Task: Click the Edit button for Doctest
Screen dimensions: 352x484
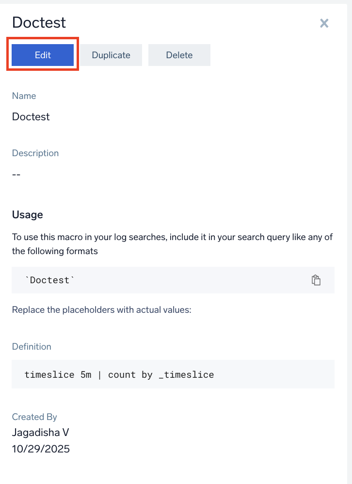Action: (42, 55)
